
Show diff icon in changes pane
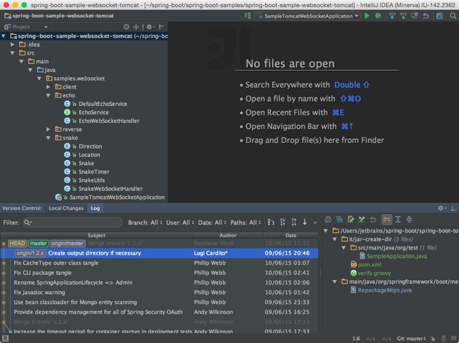(328, 220)
